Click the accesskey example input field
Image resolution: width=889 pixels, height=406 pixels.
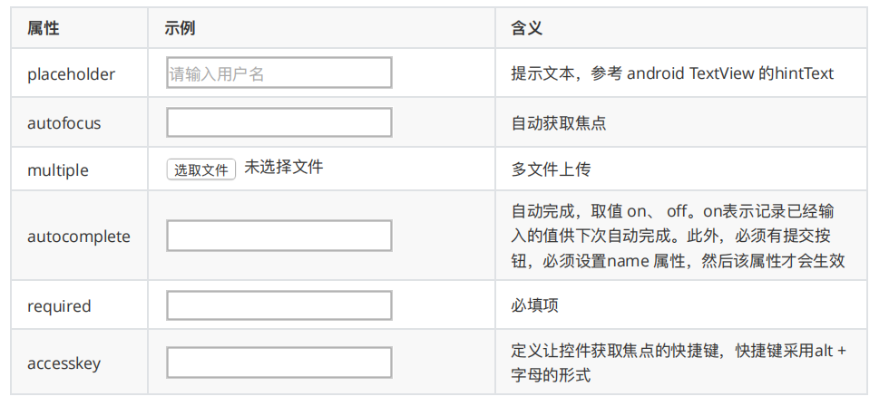point(279,362)
